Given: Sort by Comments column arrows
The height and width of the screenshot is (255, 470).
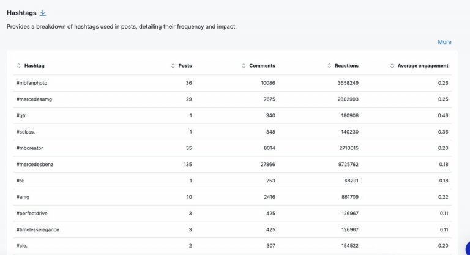Looking at the screenshot, I should pos(244,66).
